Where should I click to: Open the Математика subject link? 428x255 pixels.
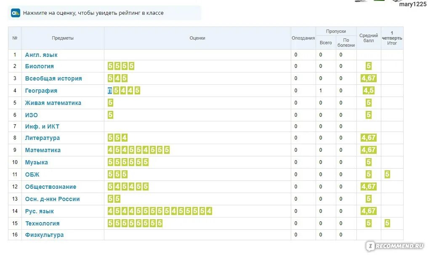click(43, 150)
